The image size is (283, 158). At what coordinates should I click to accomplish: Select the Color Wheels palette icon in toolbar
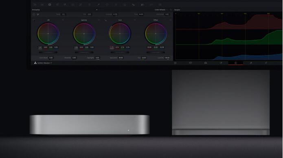pyautogui.click(x=50, y=4)
